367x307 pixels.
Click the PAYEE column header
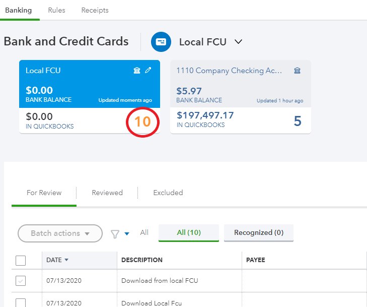(x=256, y=260)
